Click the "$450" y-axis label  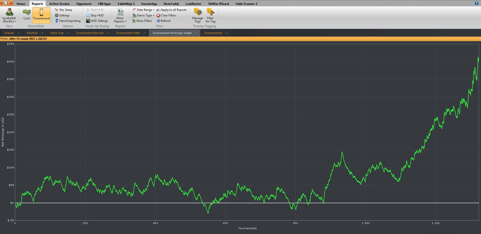click(10, 44)
